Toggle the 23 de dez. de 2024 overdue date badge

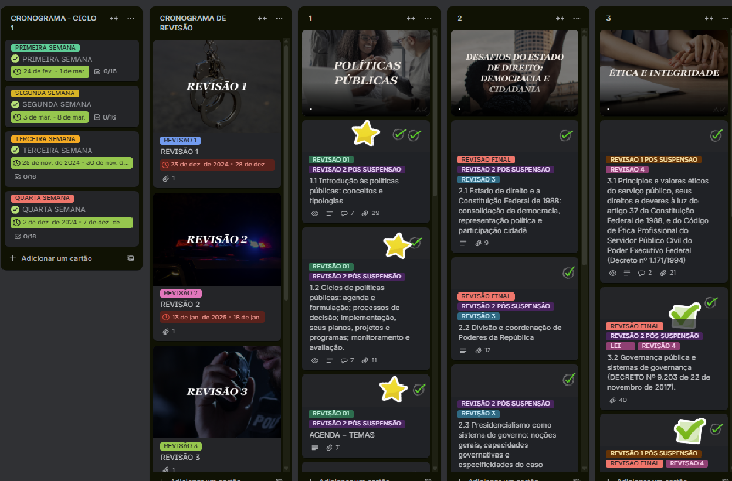point(217,165)
